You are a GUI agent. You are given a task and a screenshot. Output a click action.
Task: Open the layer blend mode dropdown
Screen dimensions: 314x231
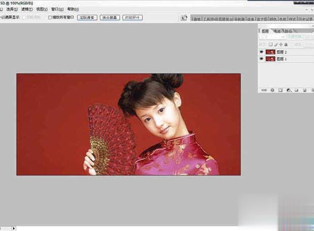[x=272, y=37]
